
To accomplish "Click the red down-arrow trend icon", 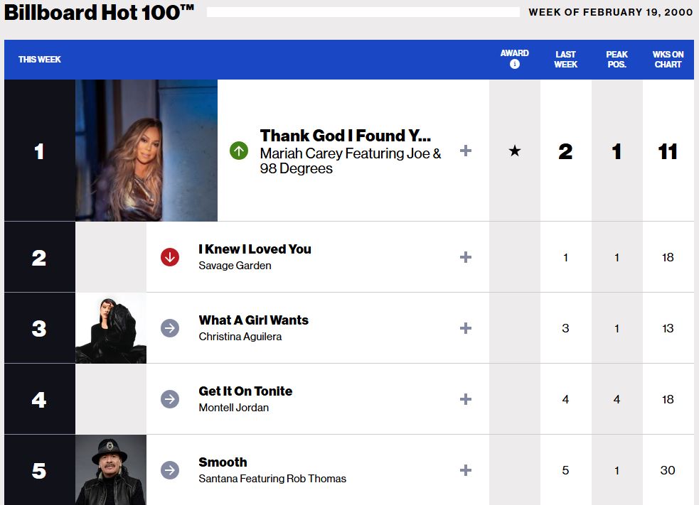I will coord(170,257).
